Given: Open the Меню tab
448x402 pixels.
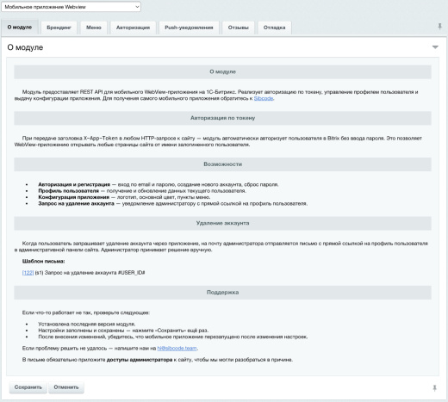Looking at the screenshot, I should pyautogui.click(x=94, y=28).
